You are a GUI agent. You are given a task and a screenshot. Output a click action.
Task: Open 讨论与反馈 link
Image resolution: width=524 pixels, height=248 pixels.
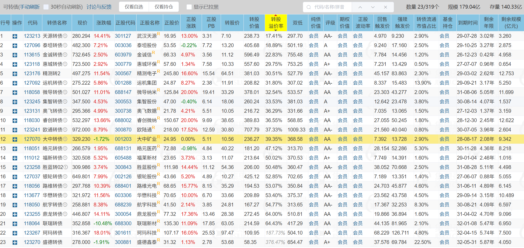point(99,7)
